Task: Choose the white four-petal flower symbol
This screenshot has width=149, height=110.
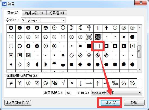Action: tap(89, 37)
